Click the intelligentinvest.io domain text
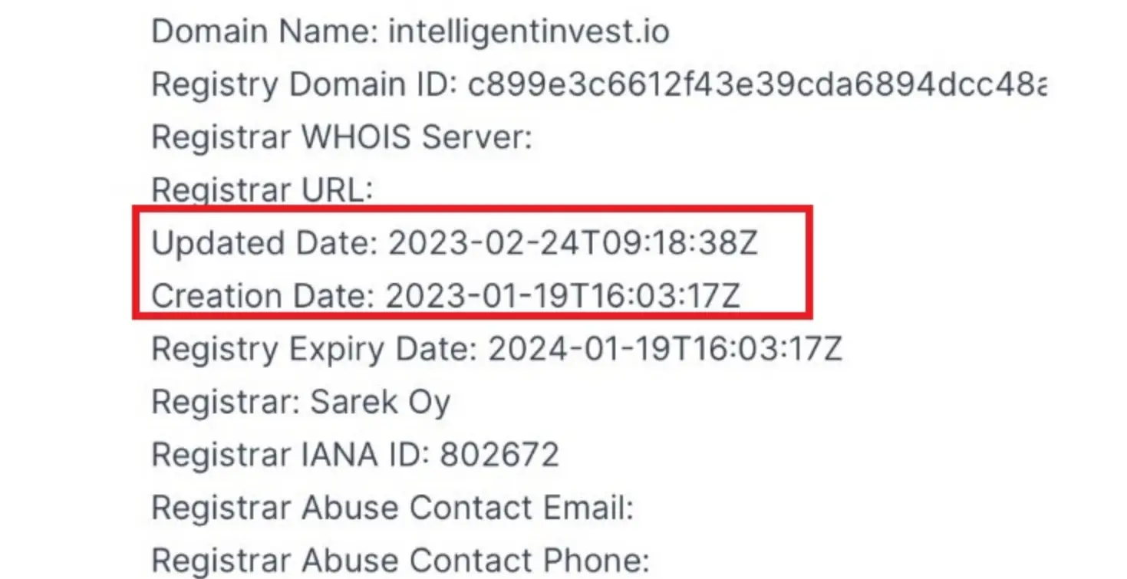The image size is (1127, 579). tap(529, 31)
